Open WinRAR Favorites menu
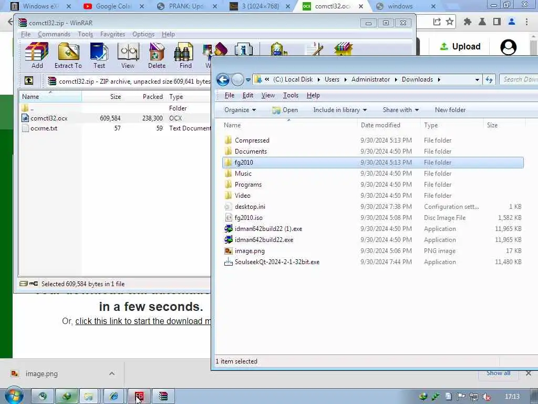Viewport: 538px width, 404px height. coord(112,34)
